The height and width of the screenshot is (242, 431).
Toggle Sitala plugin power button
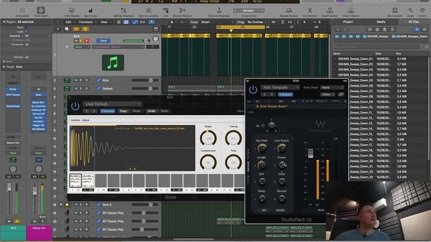(75, 106)
